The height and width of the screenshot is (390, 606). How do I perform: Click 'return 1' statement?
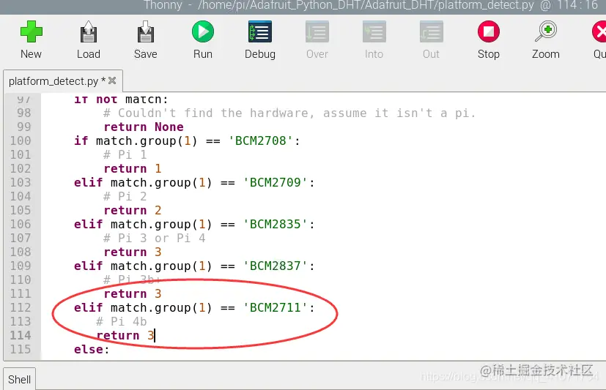coord(133,168)
